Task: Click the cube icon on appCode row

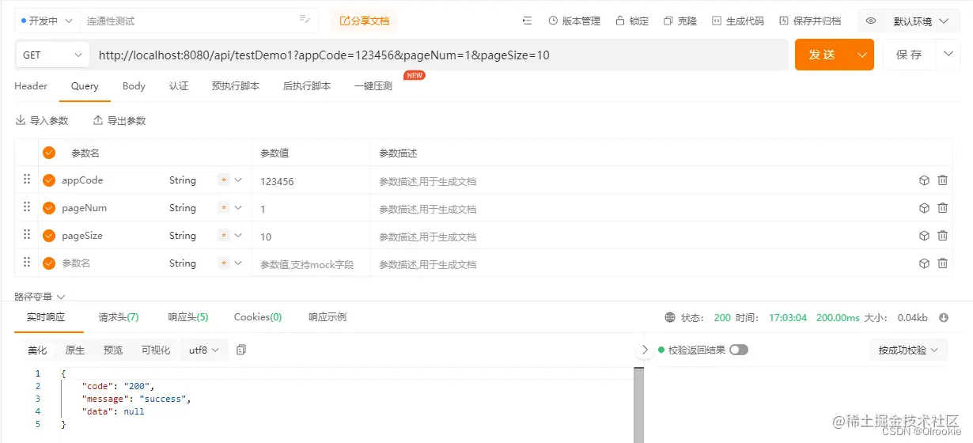Action: (x=923, y=180)
